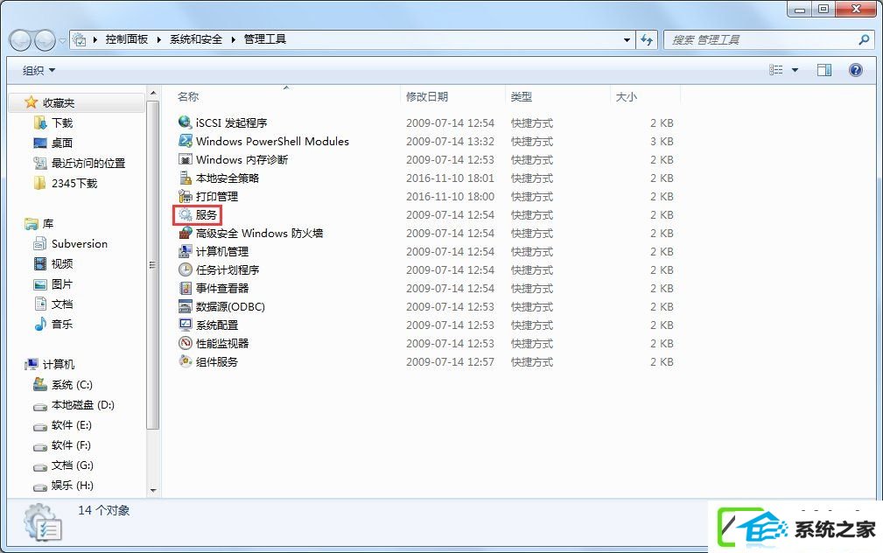Click the navigation pane scroll down arrow

coord(153,491)
